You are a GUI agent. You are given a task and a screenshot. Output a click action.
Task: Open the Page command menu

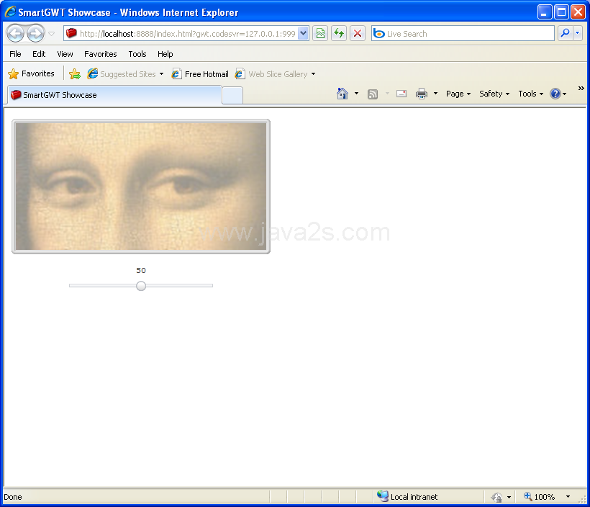458,94
